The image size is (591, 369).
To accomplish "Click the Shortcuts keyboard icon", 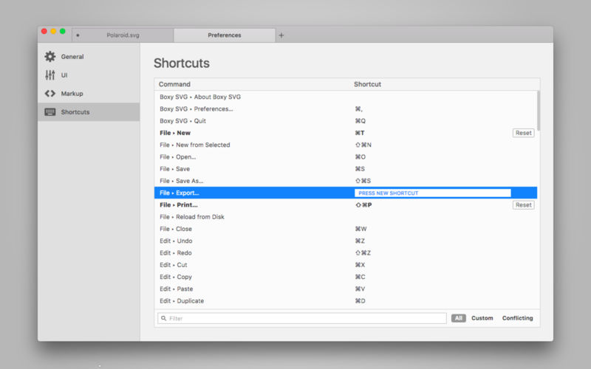I will point(50,112).
